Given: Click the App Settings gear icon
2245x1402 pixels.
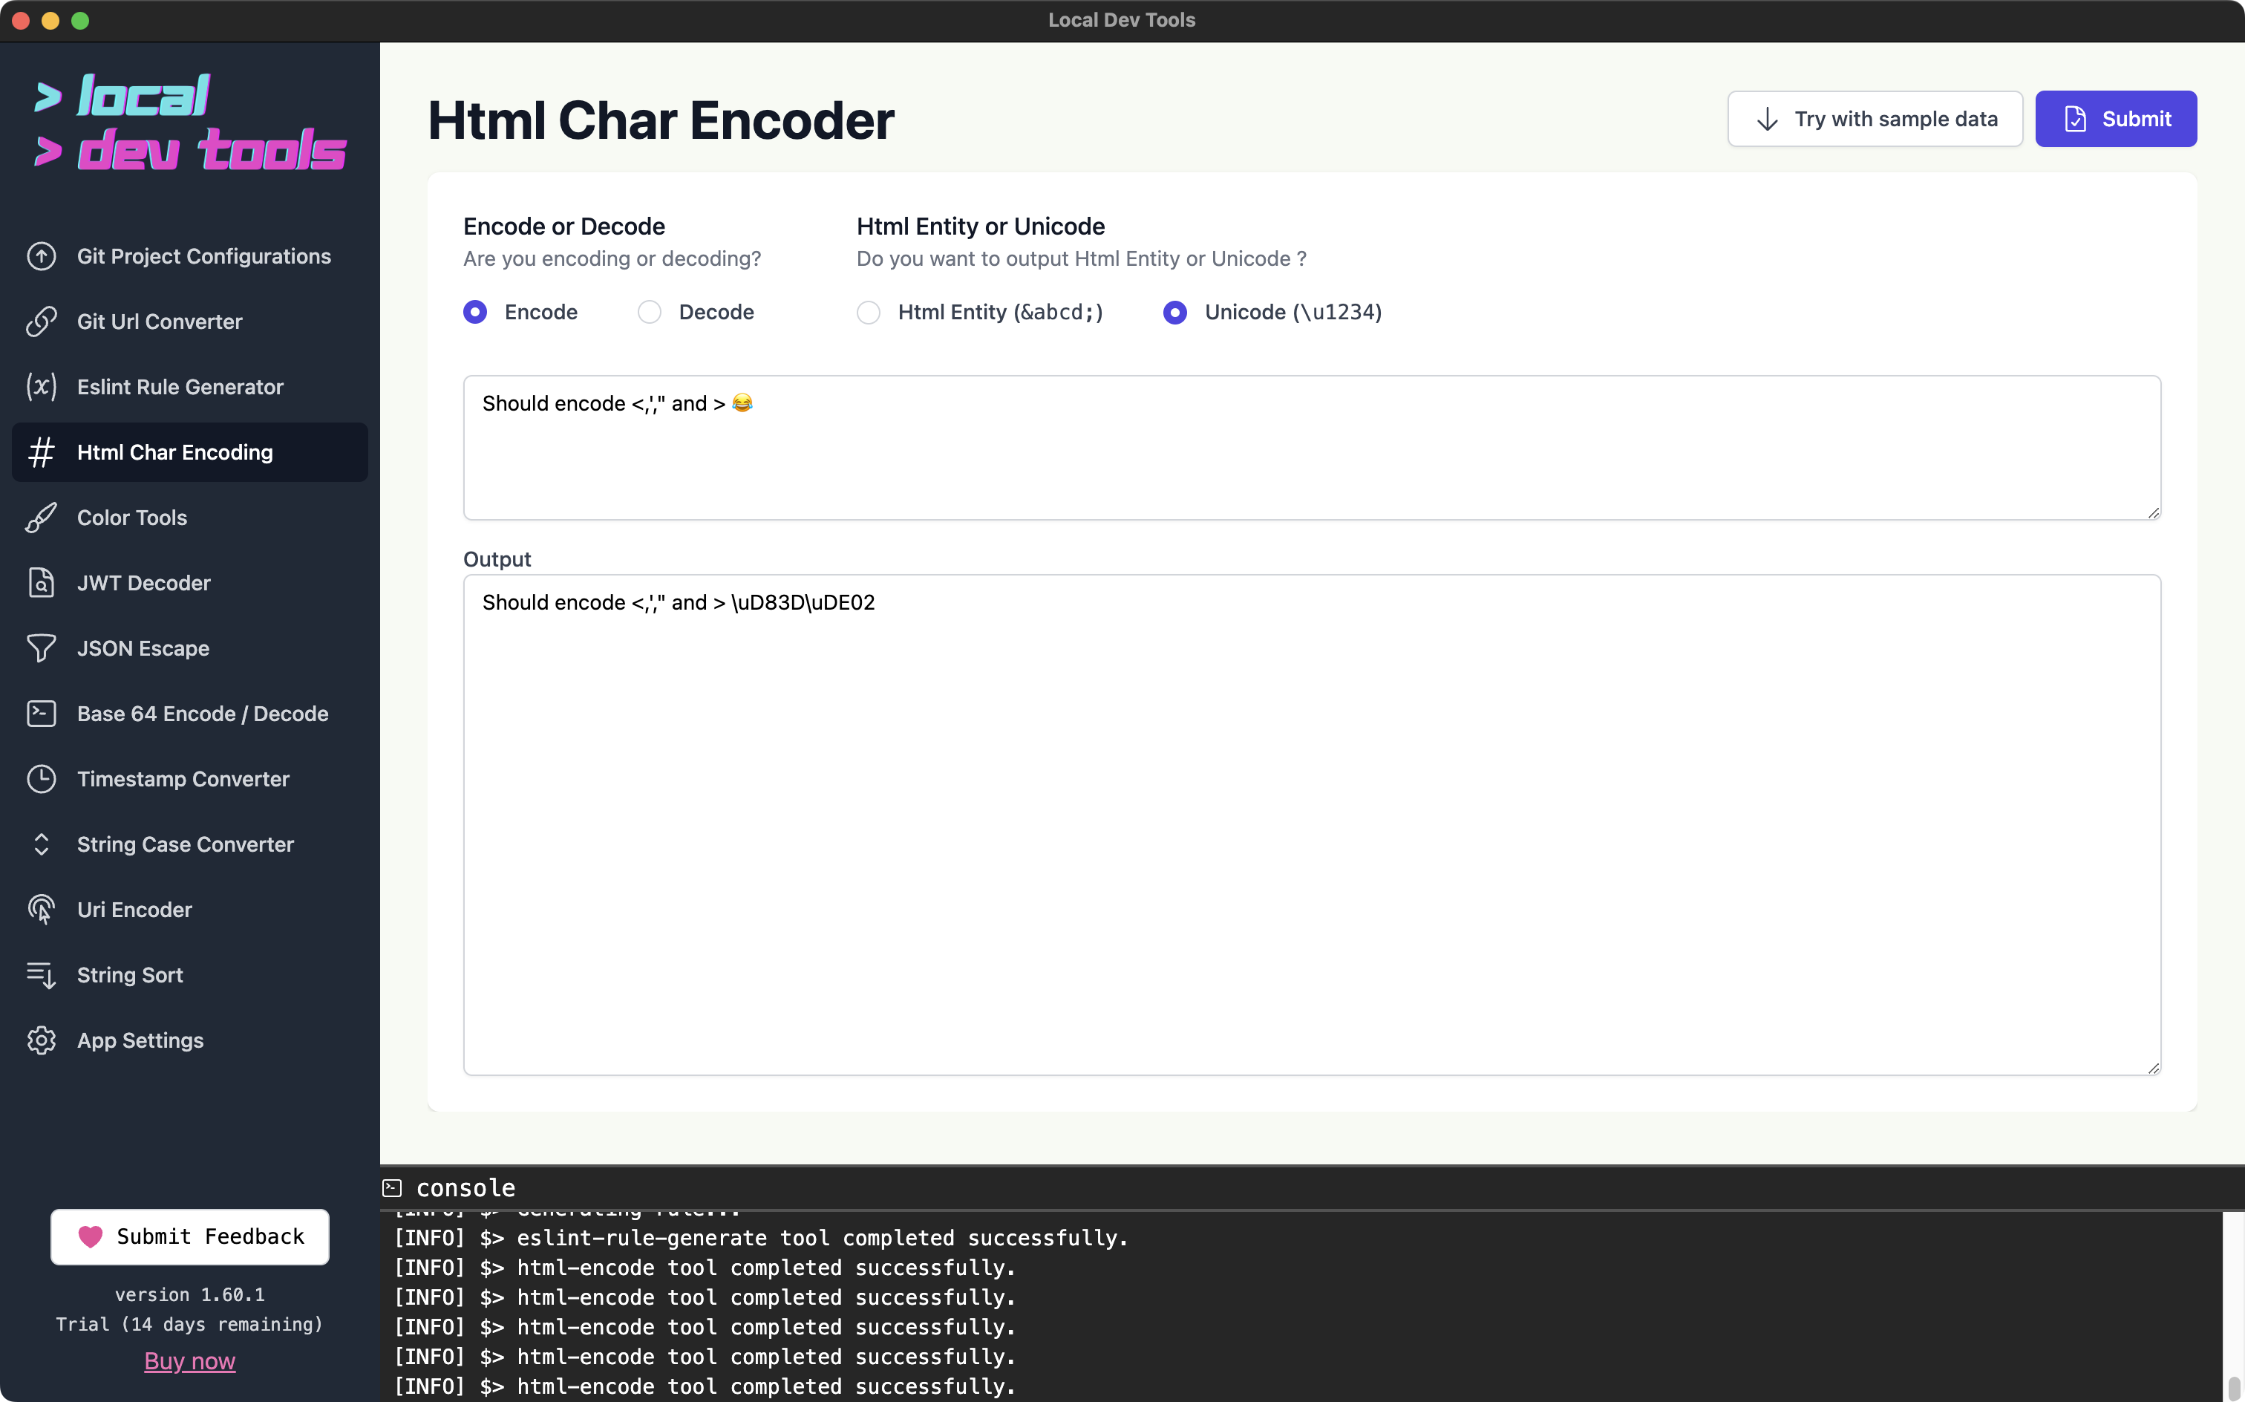Looking at the screenshot, I should [x=42, y=1040].
